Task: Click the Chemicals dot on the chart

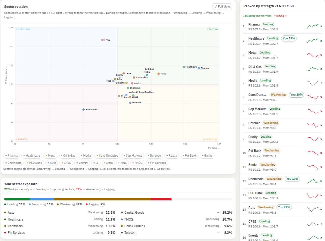Action: (x=128, y=88)
